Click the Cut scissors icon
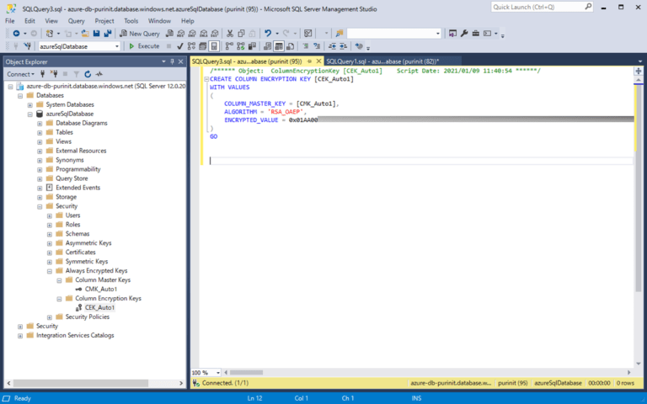This screenshot has width=647, height=404. pyautogui.click(x=230, y=34)
